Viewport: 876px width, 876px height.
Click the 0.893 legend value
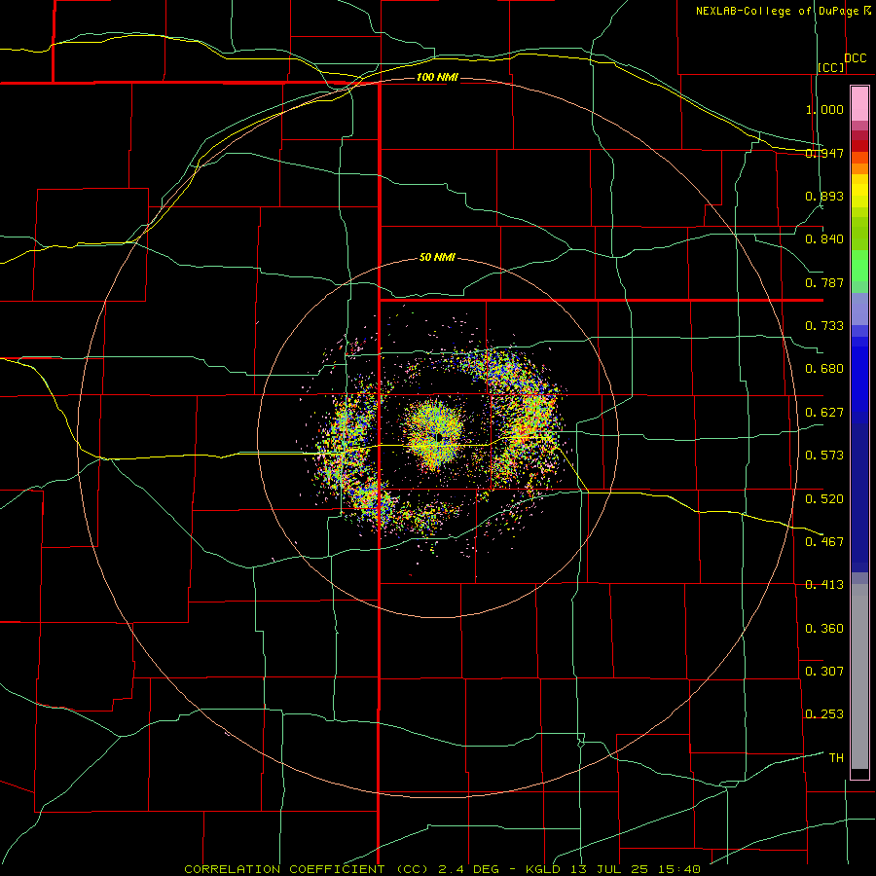(824, 196)
